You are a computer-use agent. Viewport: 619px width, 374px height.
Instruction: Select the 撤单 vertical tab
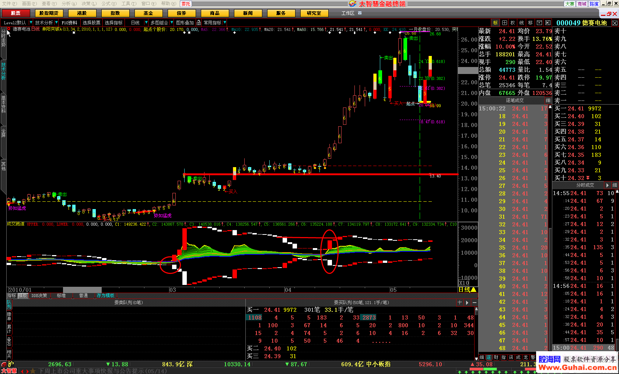(x=9, y=317)
